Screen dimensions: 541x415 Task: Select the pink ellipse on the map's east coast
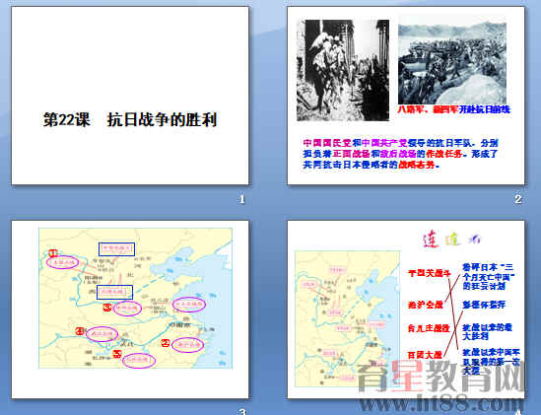tap(189, 305)
